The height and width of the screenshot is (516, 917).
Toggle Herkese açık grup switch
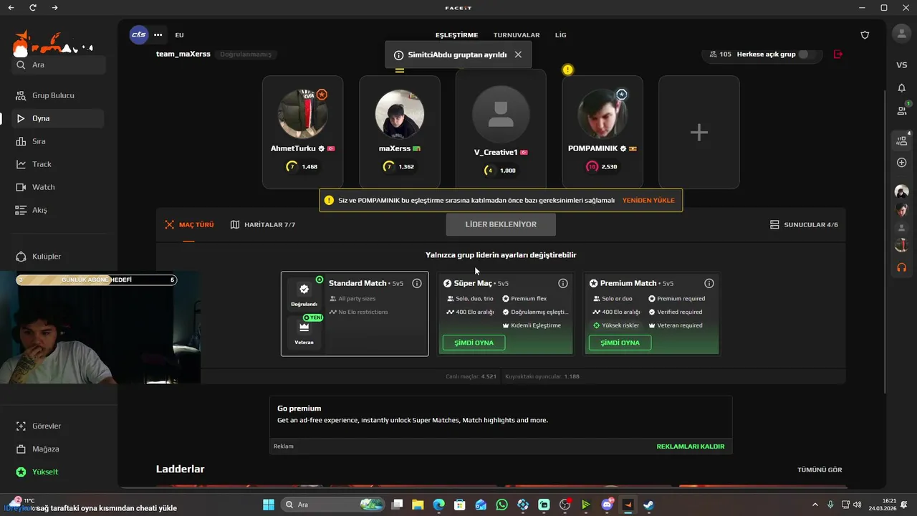click(x=807, y=54)
